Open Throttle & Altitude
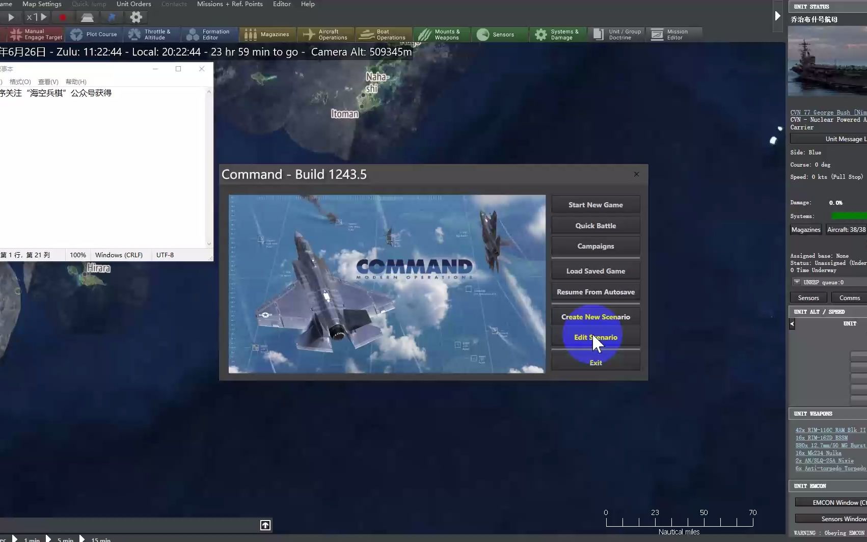 pyautogui.click(x=152, y=35)
